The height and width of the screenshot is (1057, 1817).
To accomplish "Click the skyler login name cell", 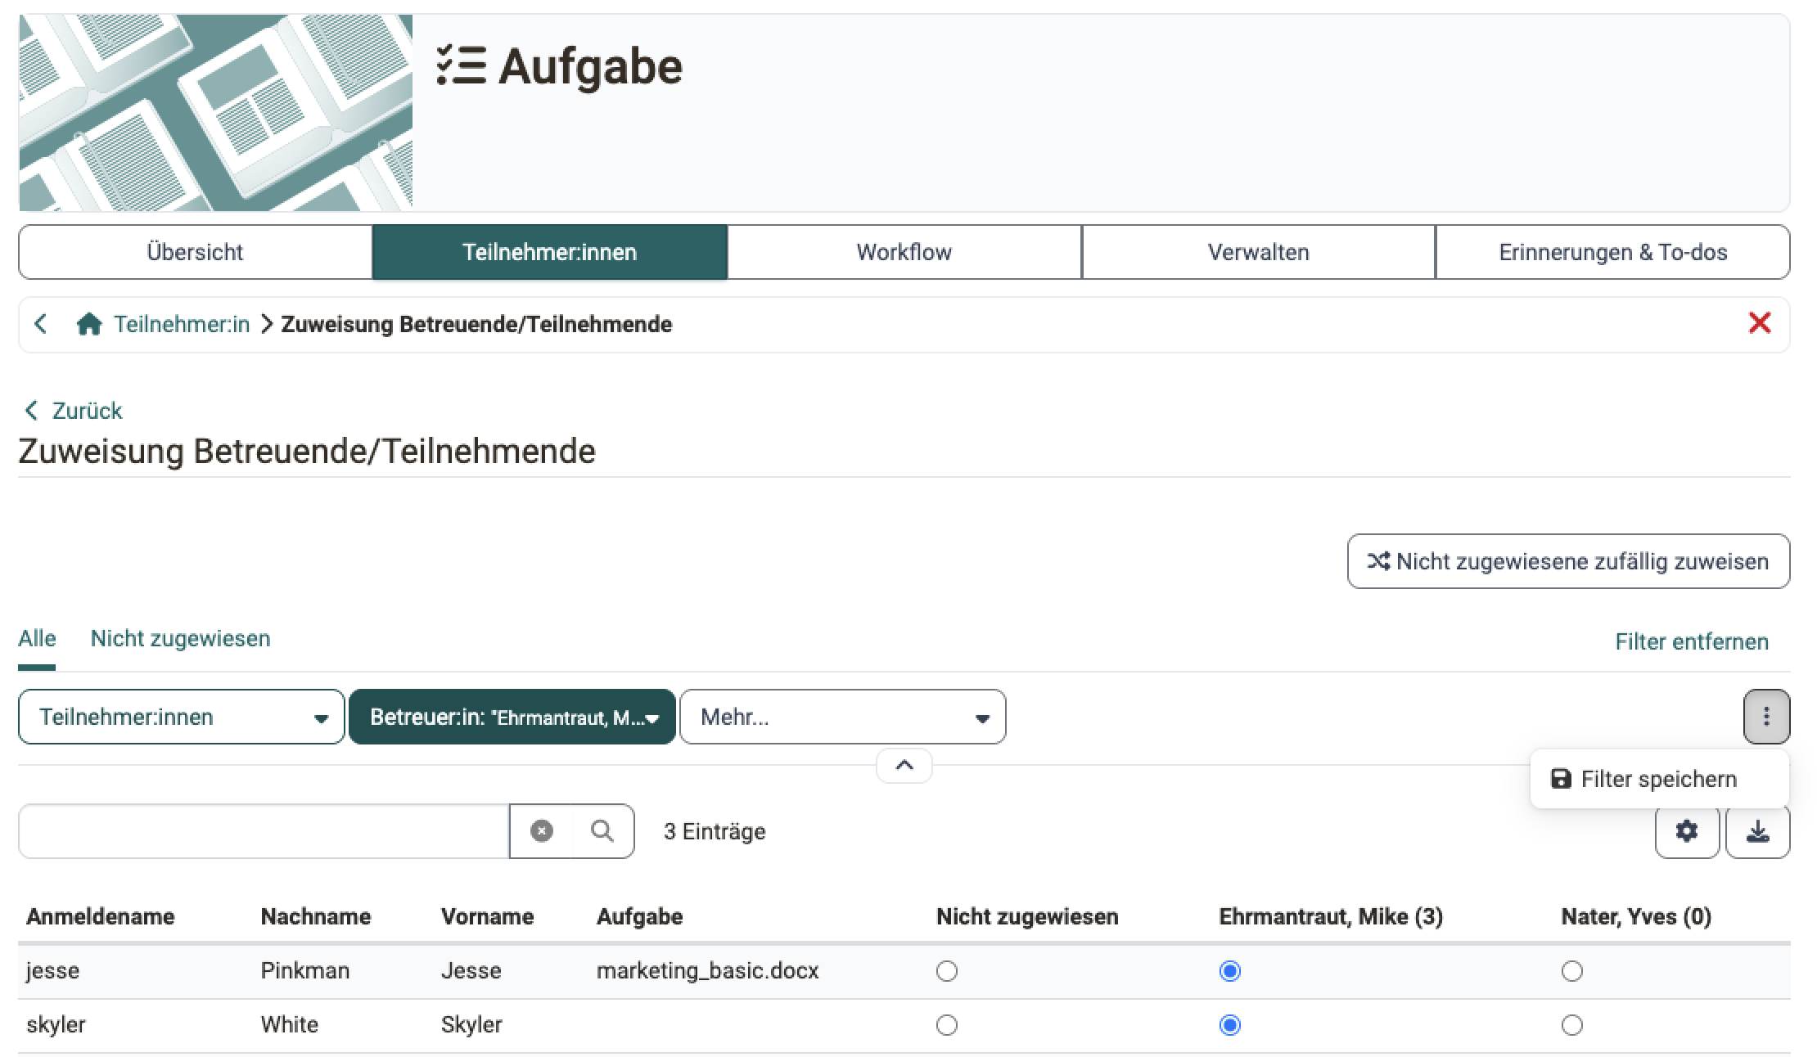I will 56,1025.
